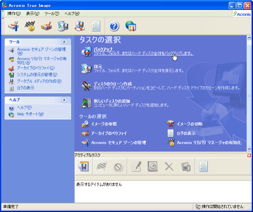253x212 pixels.
Task: Click Acronis セキュア ゾーンの管理 link in main pane
Action: (119, 143)
